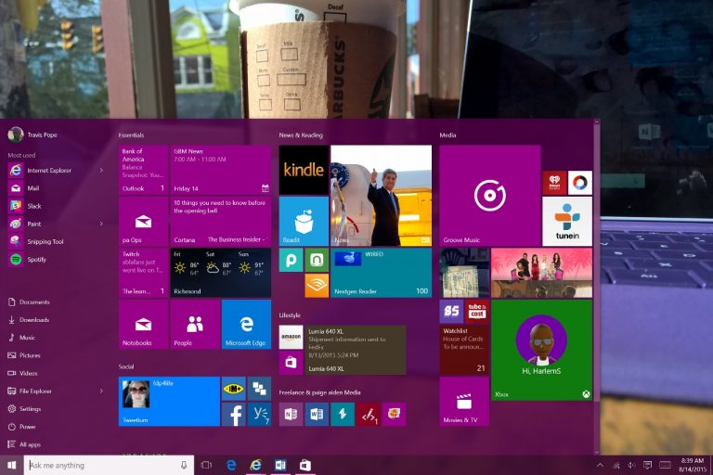Open the News photo tile
The width and height of the screenshot is (713, 475).
tap(381, 196)
